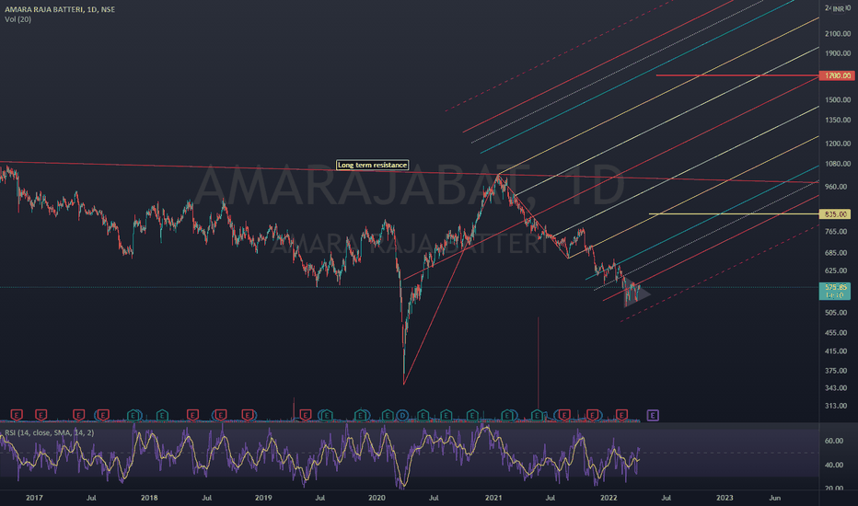
Task: Click the 765.00 price axis label
Action: coord(838,232)
